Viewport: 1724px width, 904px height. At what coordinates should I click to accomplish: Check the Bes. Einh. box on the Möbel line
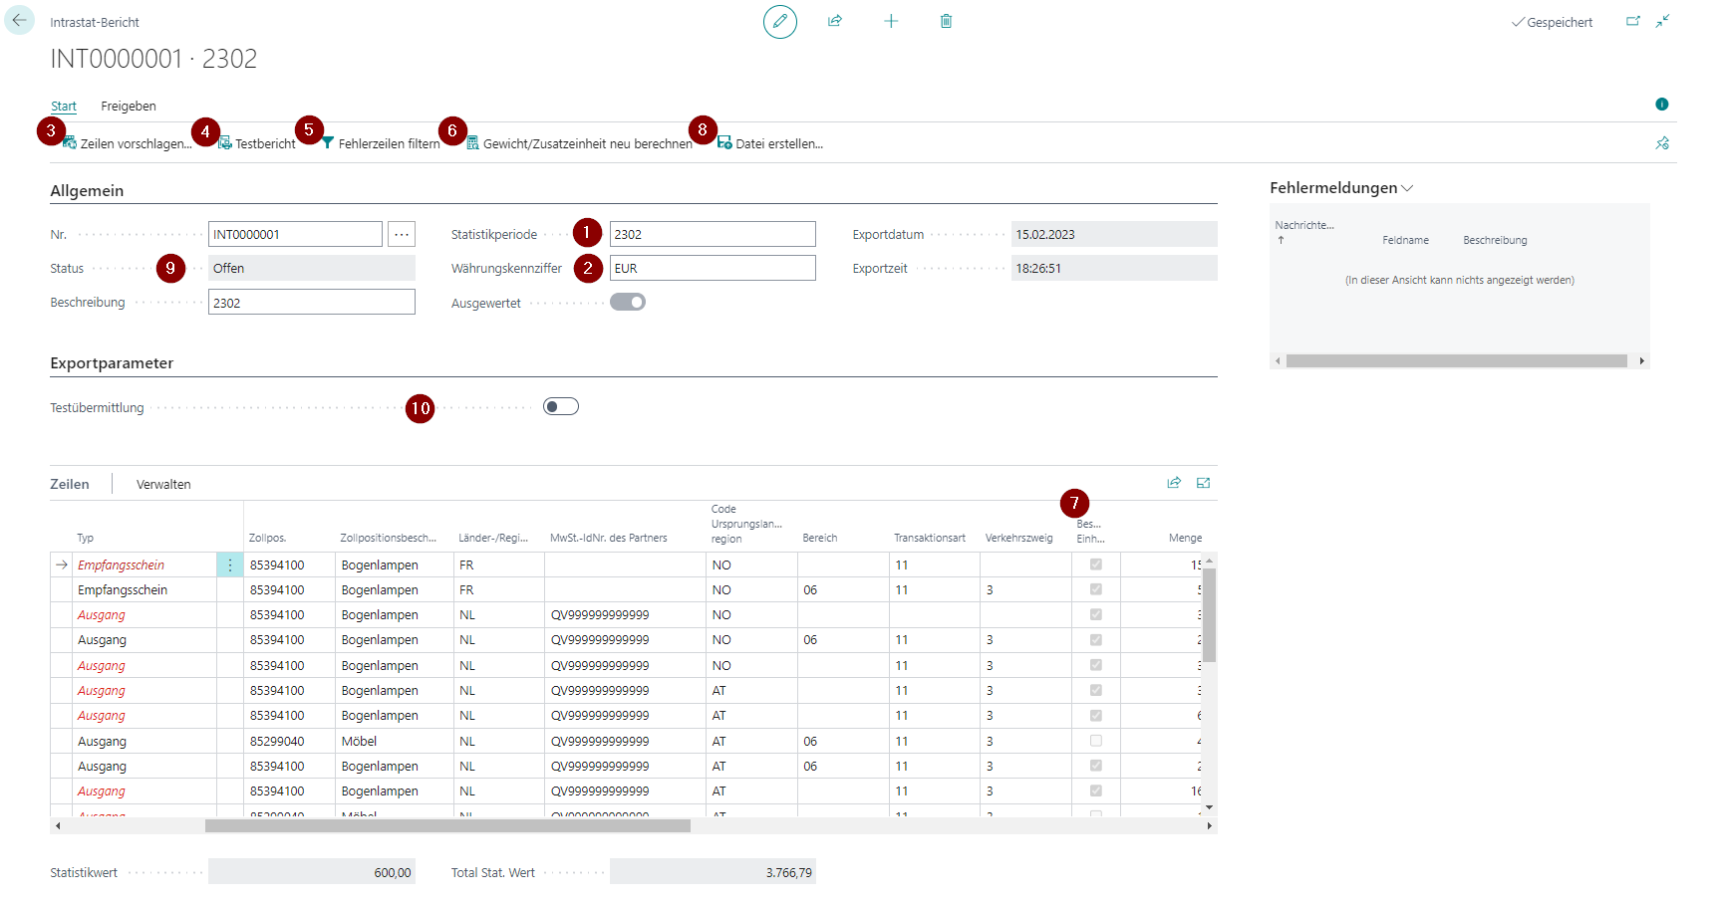[1096, 740]
